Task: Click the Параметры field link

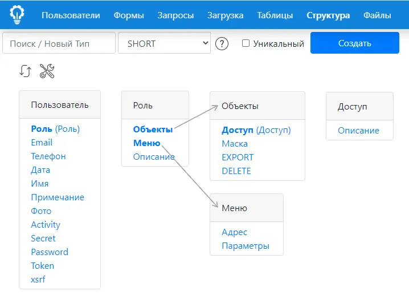Action: coord(246,246)
